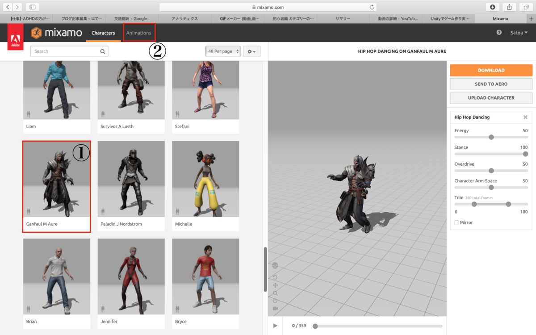The image size is (536, 335).
Task: Open Safari downloads icon
Action: click(x=492, y=7)
